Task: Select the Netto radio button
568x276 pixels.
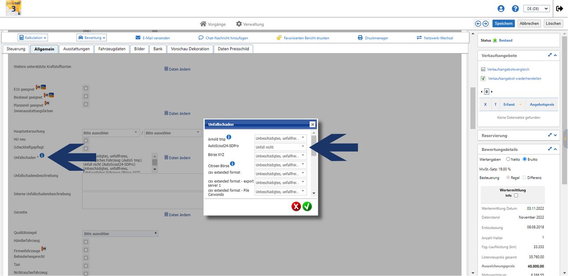Action: [x=508, y=159]
